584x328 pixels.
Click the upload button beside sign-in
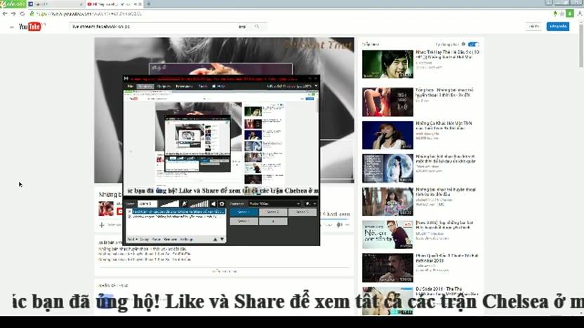click(x=534, y=27)
